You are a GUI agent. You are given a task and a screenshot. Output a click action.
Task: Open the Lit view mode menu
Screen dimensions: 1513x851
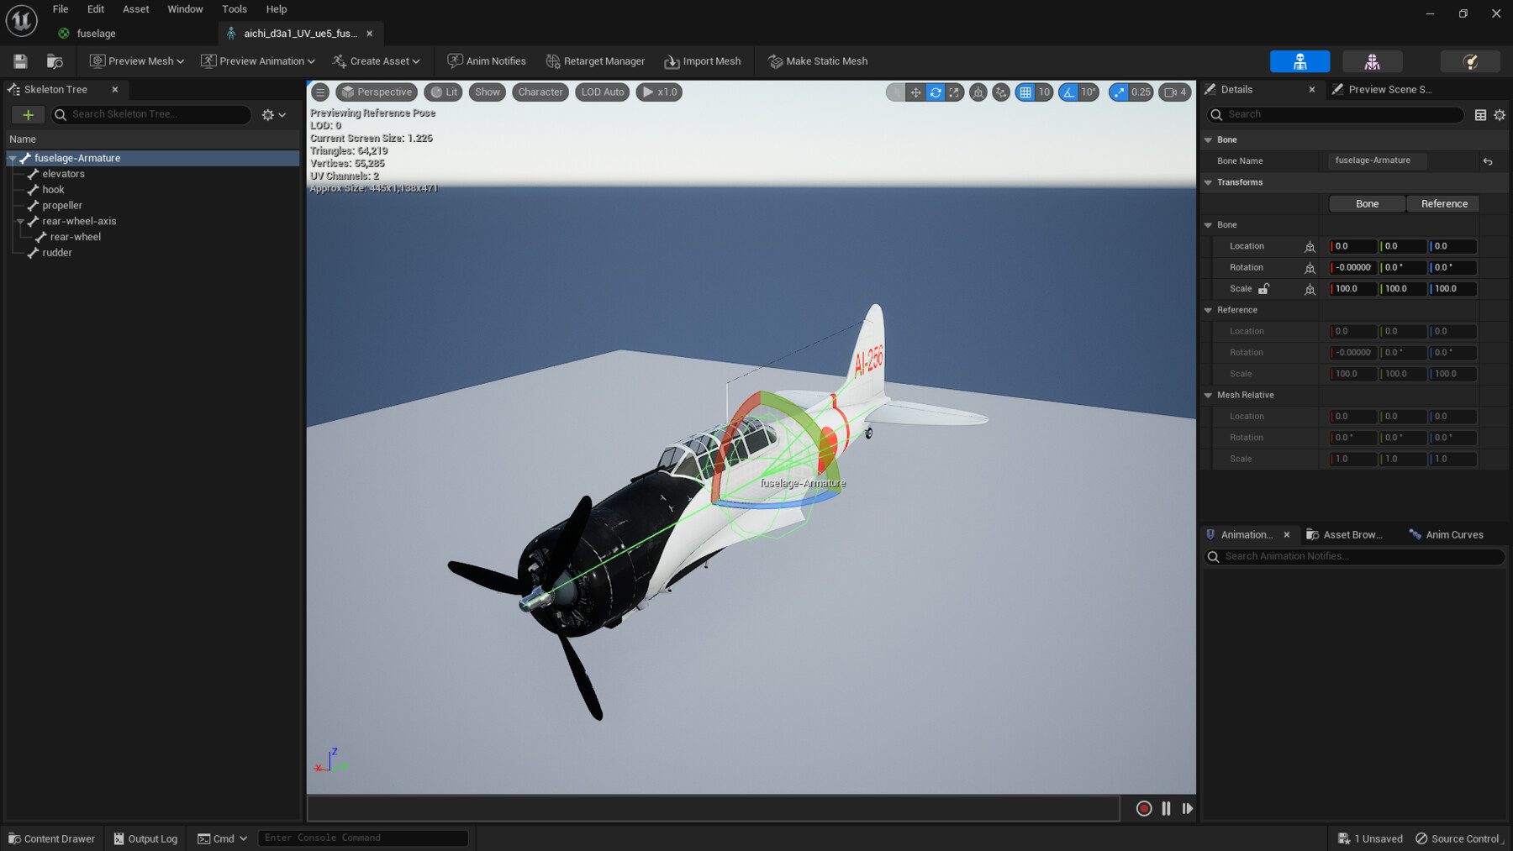(x=444, y=92)
